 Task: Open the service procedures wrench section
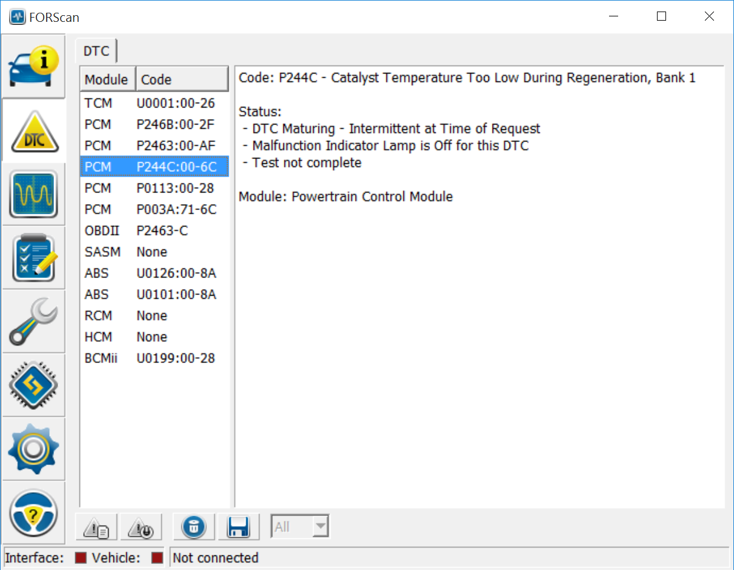tap(33, 321)
